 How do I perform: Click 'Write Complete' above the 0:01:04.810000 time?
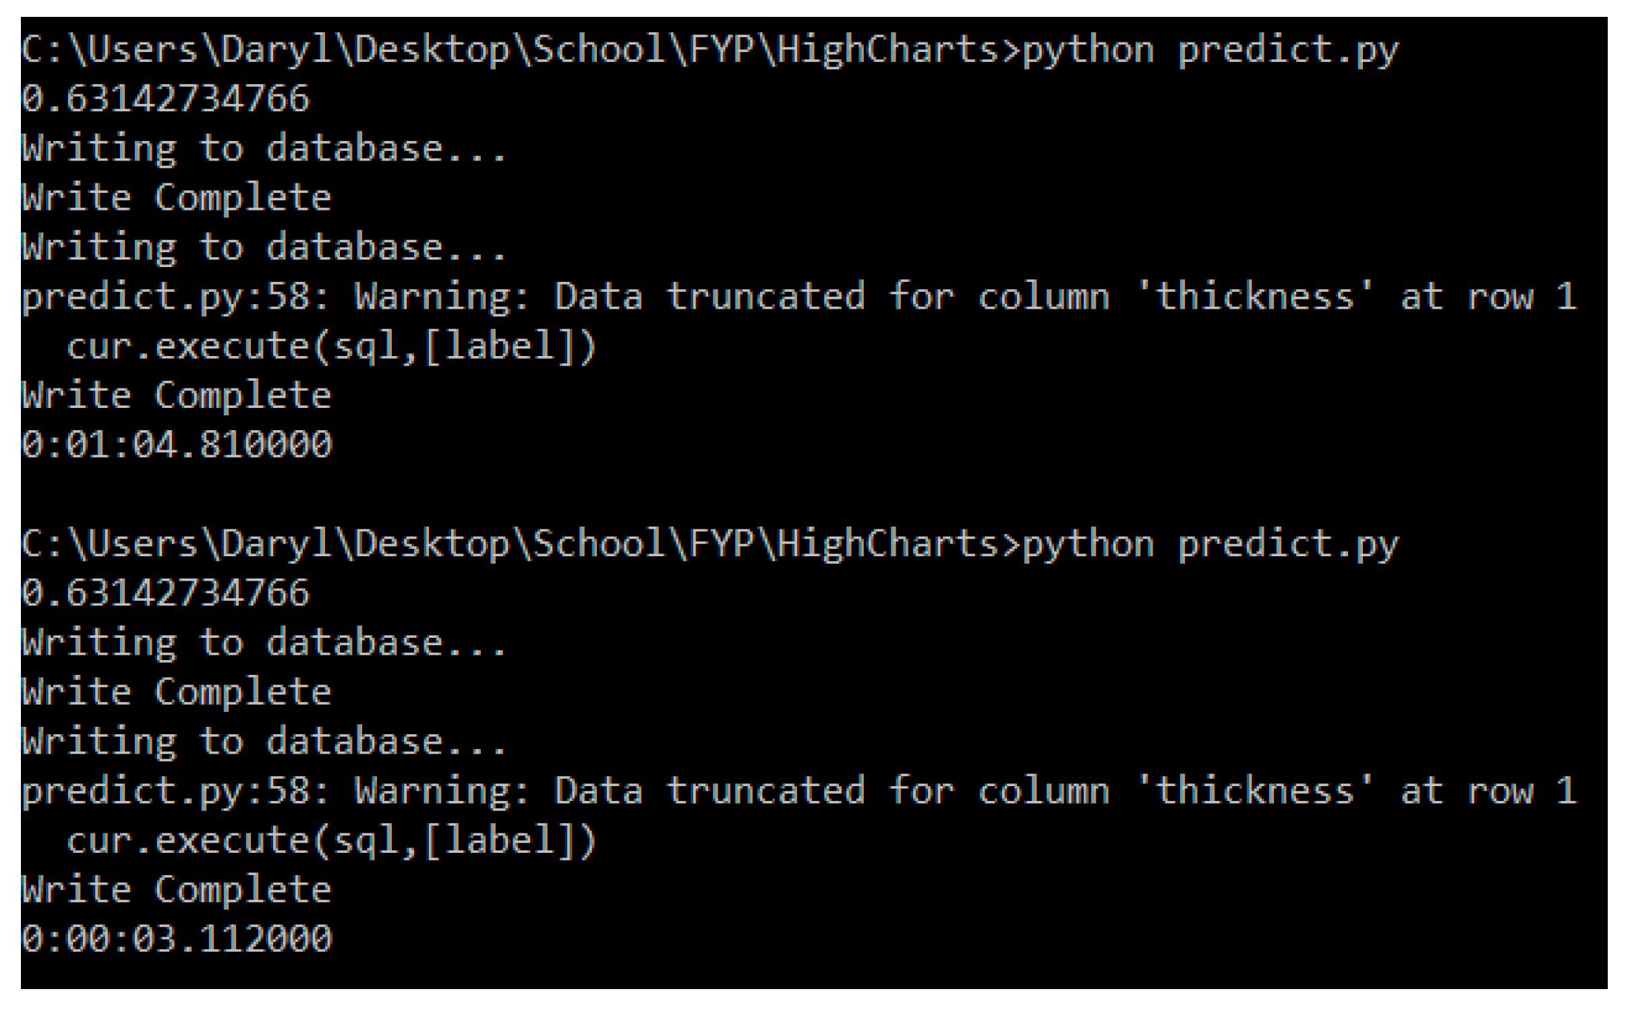(177, 396)
